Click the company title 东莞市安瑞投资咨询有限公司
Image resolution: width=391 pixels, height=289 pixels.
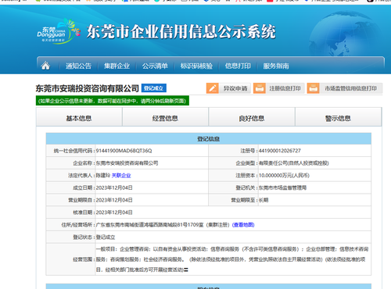(x=87, y=88)
